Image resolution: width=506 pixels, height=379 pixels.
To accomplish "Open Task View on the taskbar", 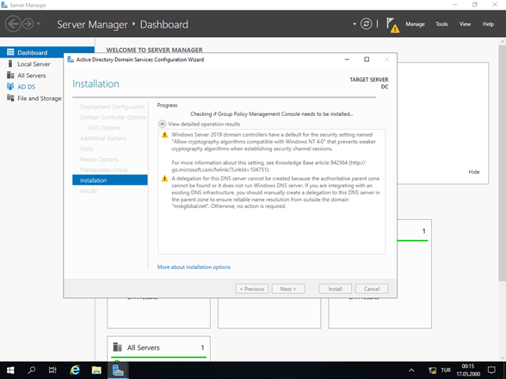I will pyautogui.click(x=52, y=370).
